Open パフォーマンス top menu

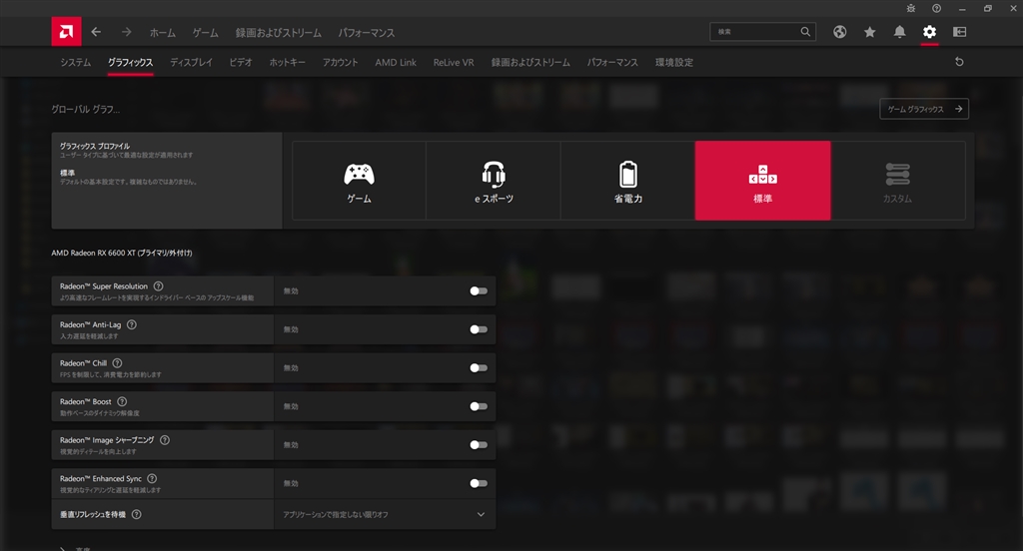click(366, 33)
